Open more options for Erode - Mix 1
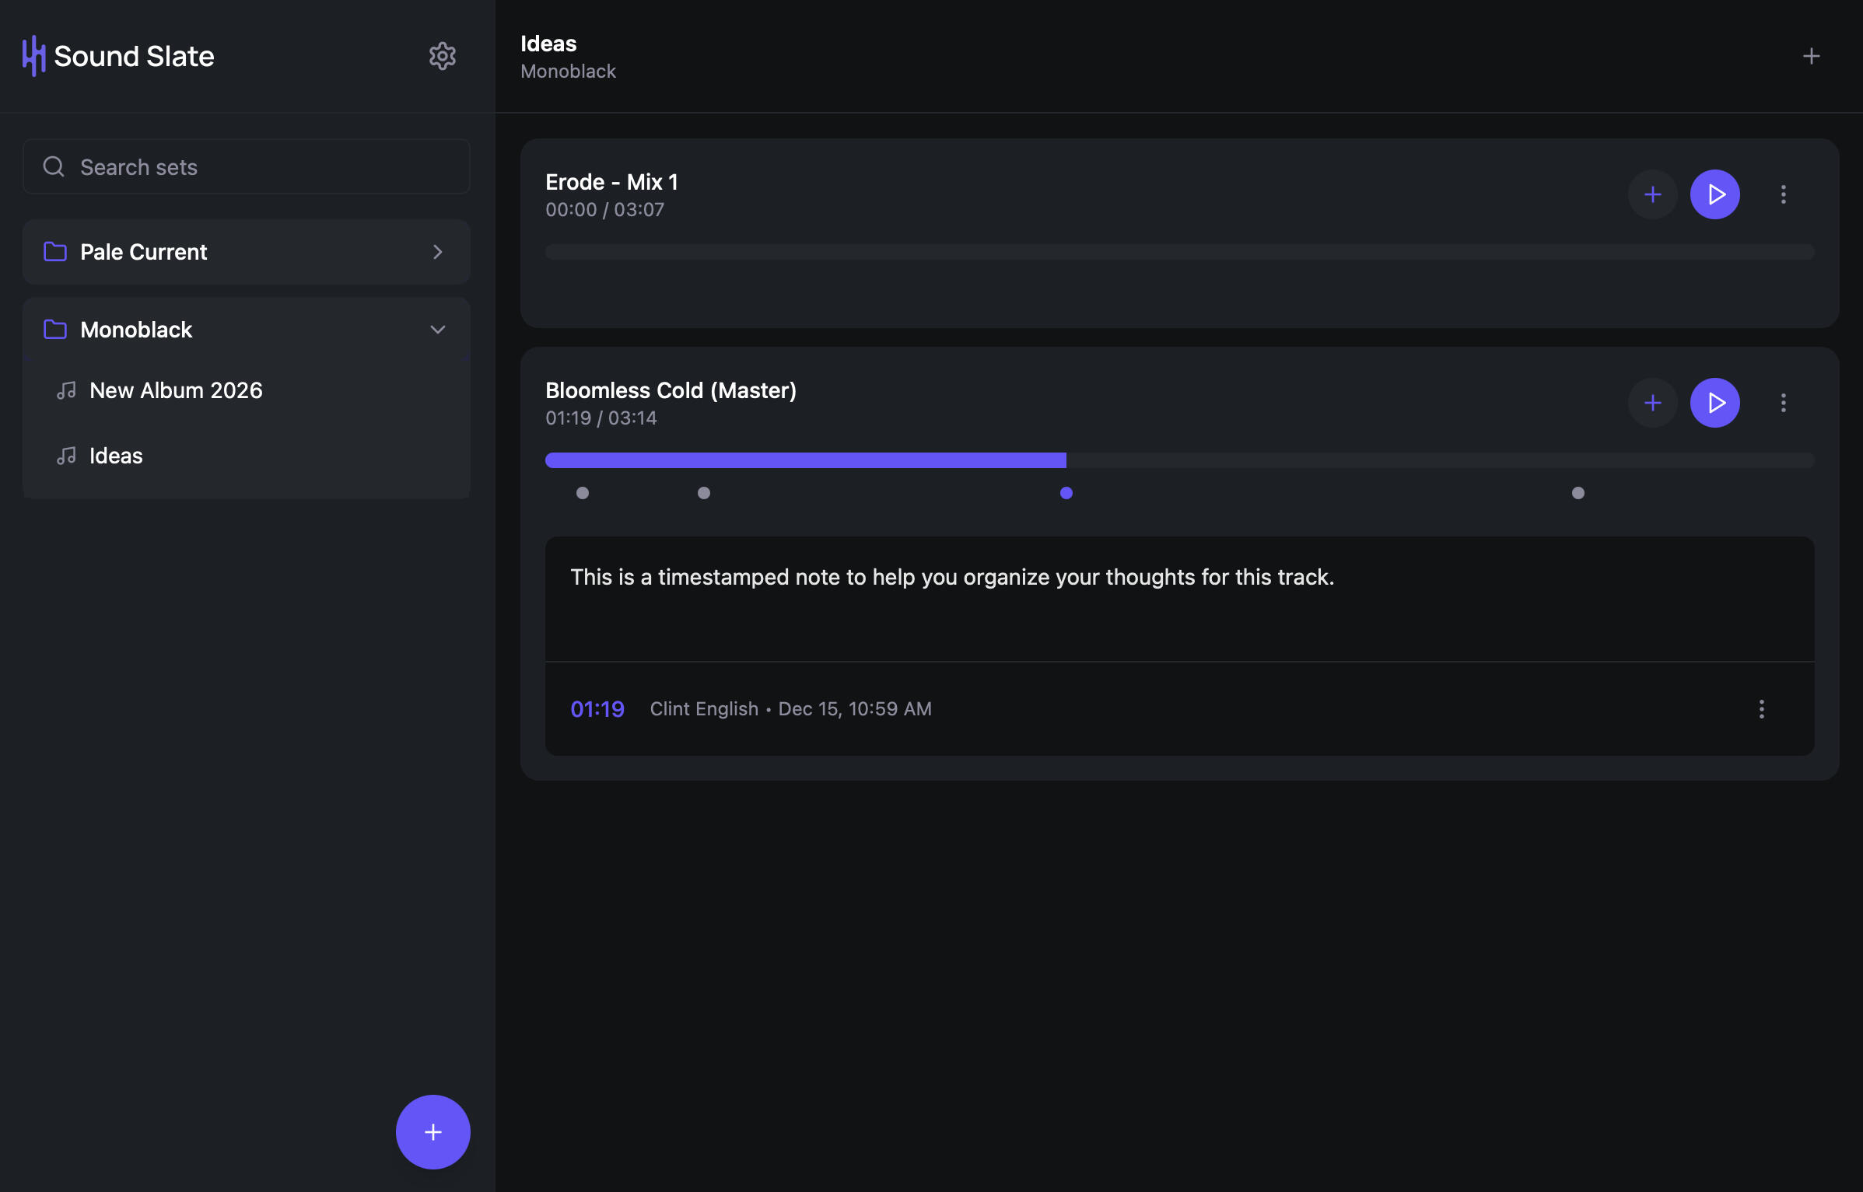The image size is (1863, 1192). 1783,194
